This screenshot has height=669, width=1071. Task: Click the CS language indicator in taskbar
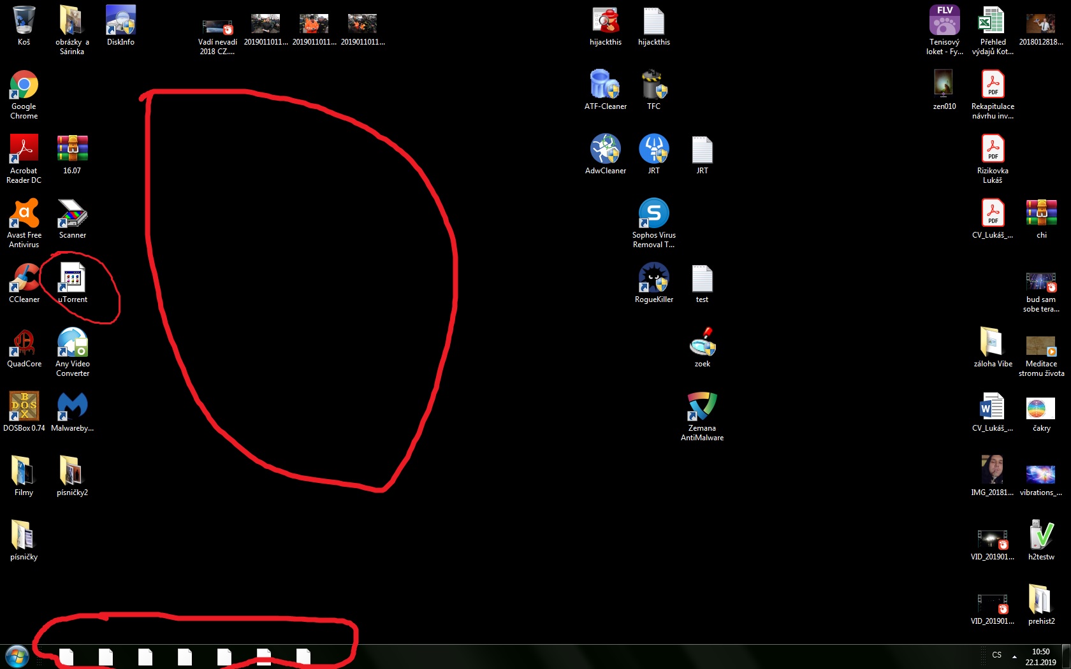point(996,656)
